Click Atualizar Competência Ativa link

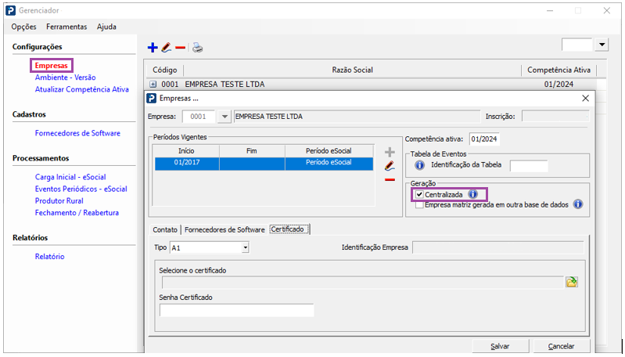[x=81, y=89]
